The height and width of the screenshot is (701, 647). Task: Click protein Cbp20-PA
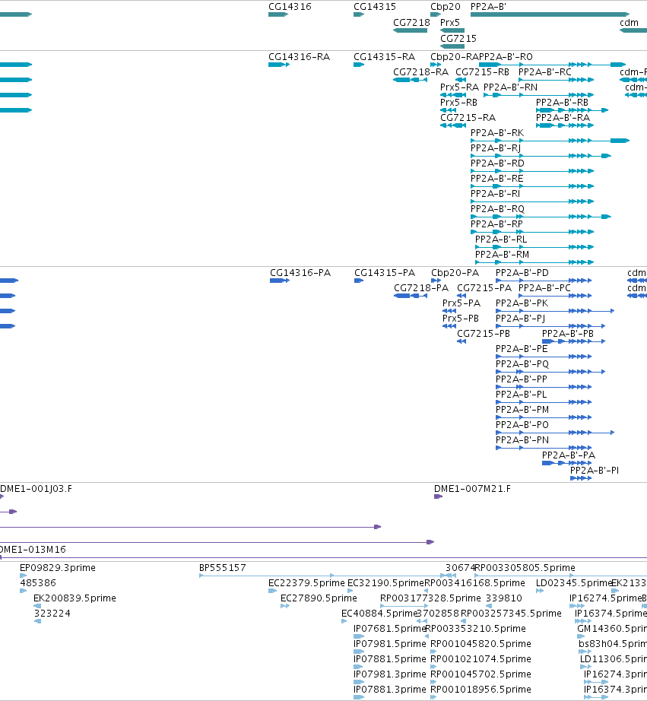[x=455, y=273]
